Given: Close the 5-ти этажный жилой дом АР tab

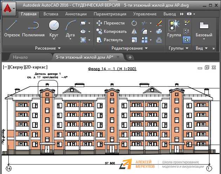Looking at the screenshot, I should pyautogui.click(x=118, y=57).
